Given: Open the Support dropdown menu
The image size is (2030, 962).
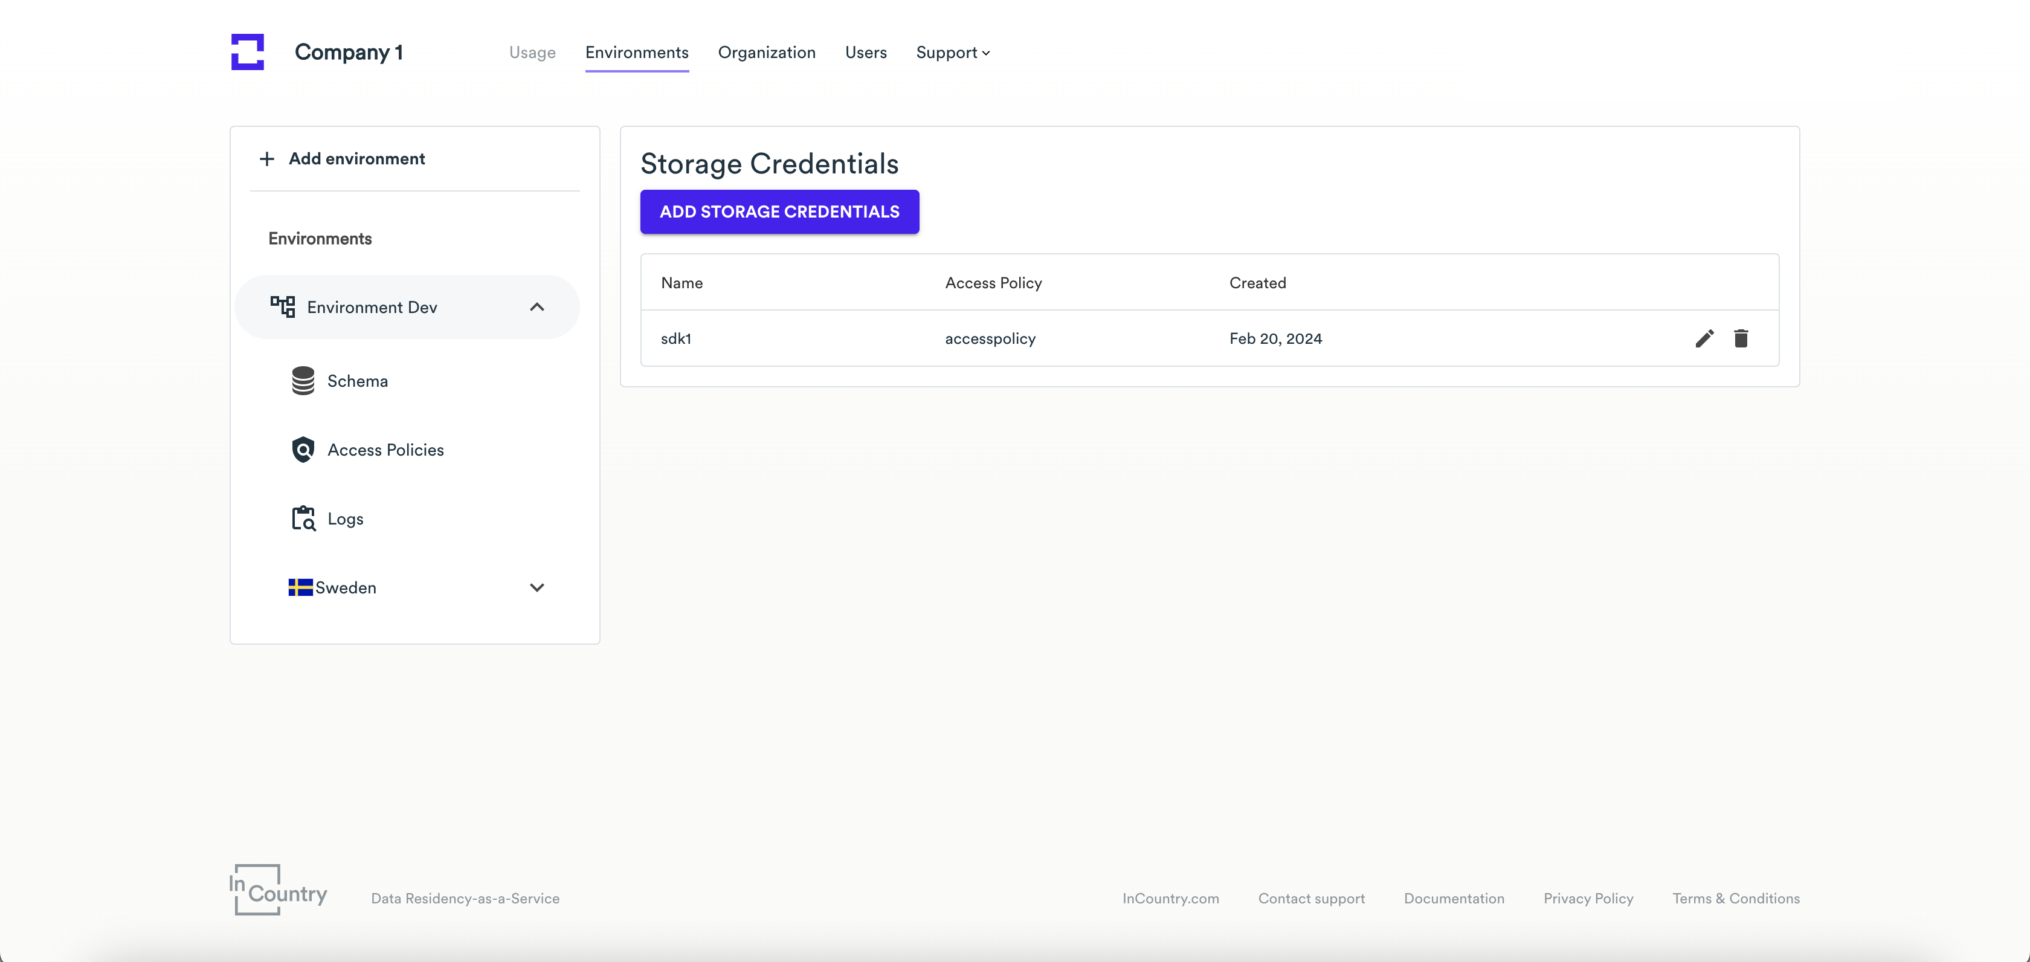Looking at the screenshot, I should 953,52.
